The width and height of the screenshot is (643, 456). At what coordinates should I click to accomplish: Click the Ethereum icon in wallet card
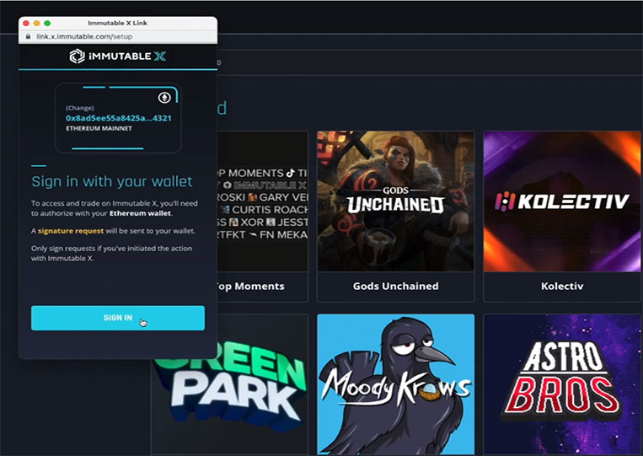(x=164, y=98)
